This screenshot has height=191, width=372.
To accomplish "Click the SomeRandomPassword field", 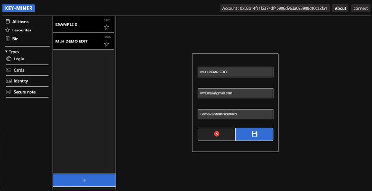I will click(x=235, y=114).
